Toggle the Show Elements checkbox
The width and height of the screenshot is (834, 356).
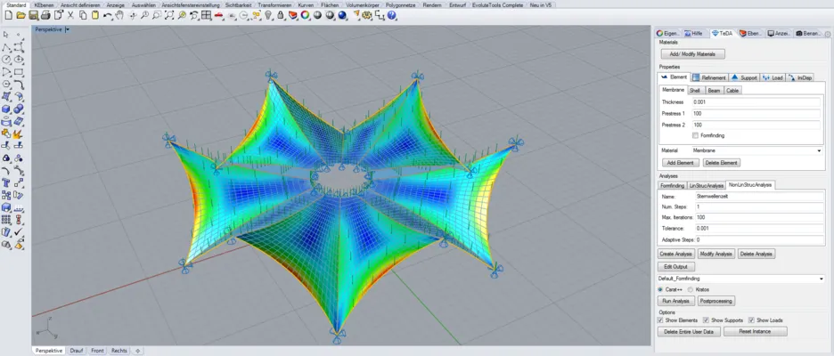click(x=660, y=320)
